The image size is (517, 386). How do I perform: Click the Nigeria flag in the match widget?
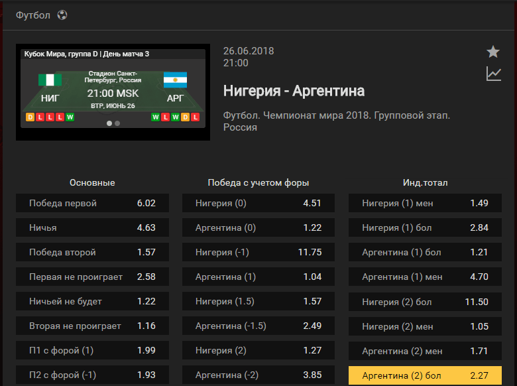(x=50, y=80)
